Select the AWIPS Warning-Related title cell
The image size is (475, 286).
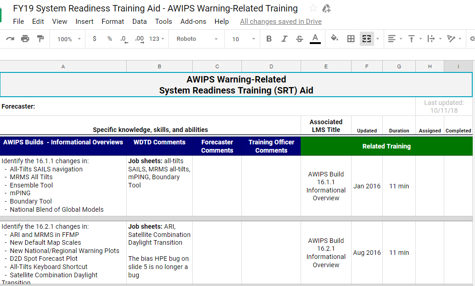pyautogui.click(x=236, y=85)
